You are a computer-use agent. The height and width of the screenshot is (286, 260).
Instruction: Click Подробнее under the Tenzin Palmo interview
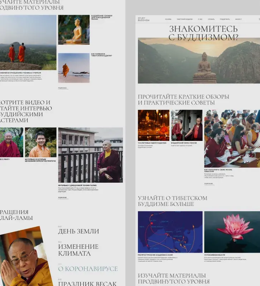tap(63, 197)
